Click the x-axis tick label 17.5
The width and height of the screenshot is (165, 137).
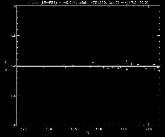click(x=24, y=129)
